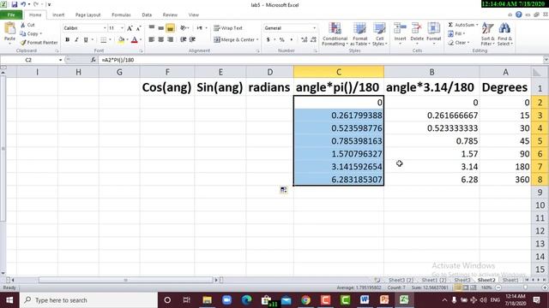Click the zoom slider handle in status bar
Image resolution: width=549 pixels, height=308 pixels.
[x=525, y=287]
